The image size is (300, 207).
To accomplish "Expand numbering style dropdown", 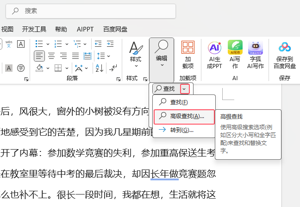I will (67, 44).
